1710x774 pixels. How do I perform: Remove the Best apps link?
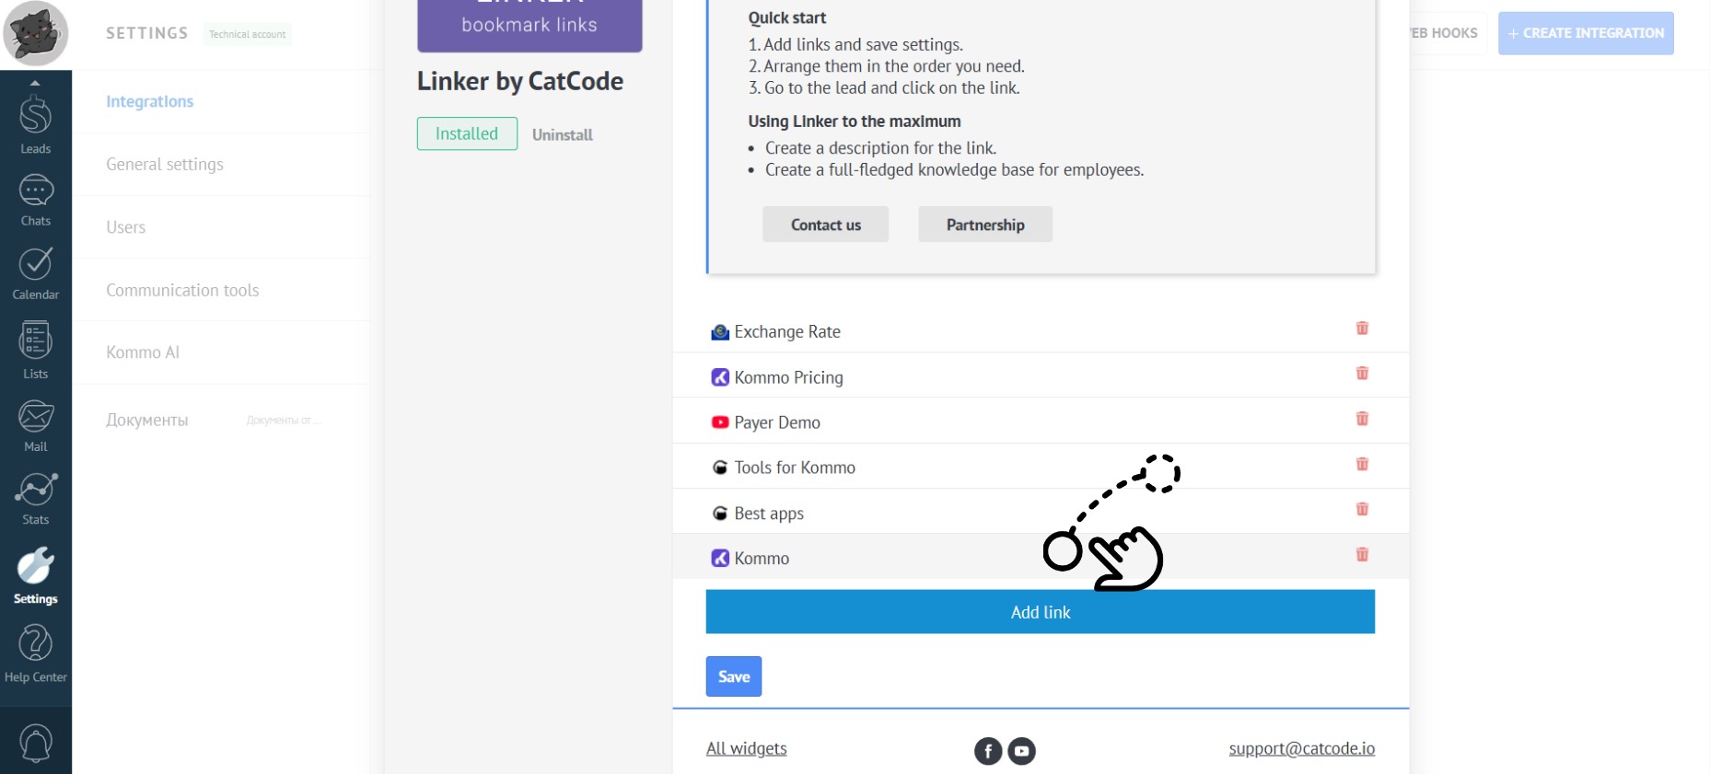(x=1362, y=509)
